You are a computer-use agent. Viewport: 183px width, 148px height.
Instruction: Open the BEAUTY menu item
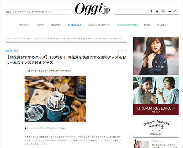coord(56,25)
